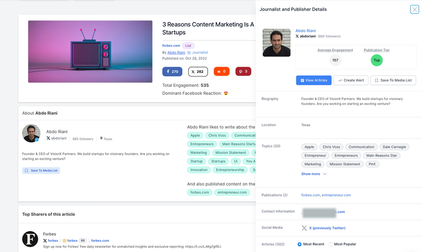Image resolution: width=422 pixels, height=252 pixels.
Task: Click the Top publication tier green badge
Action: [x=377, y=60]
